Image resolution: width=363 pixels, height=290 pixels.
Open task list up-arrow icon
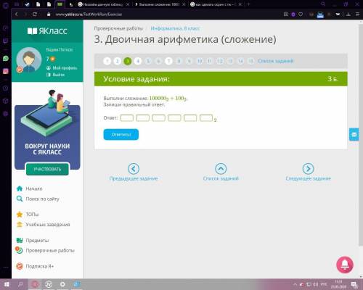coord(221,169)
